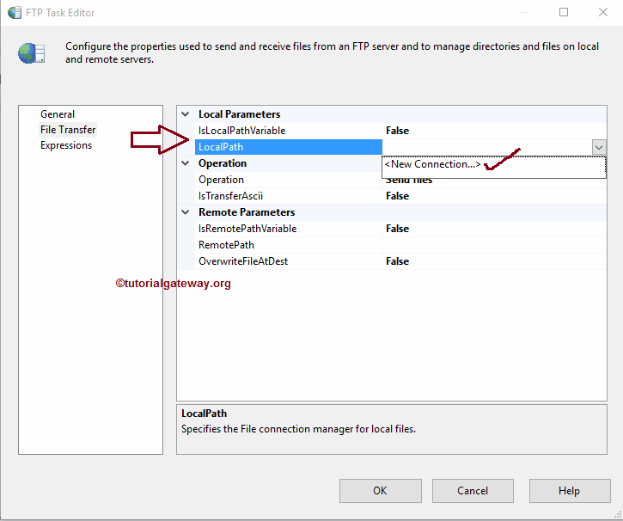Click the empty LocalPath value field
The image size is (623, 521).
click(487, 147)
